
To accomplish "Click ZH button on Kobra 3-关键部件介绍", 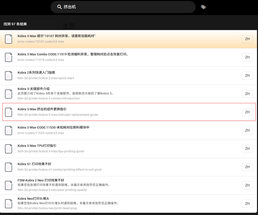I will click(247, 94).
